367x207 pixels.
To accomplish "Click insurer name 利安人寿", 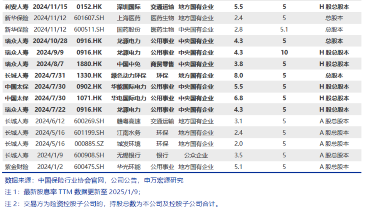I will [x=16, y=7].
